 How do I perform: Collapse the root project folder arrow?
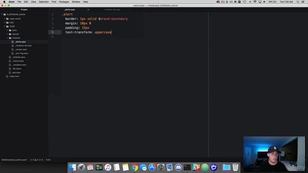point(2,14)
